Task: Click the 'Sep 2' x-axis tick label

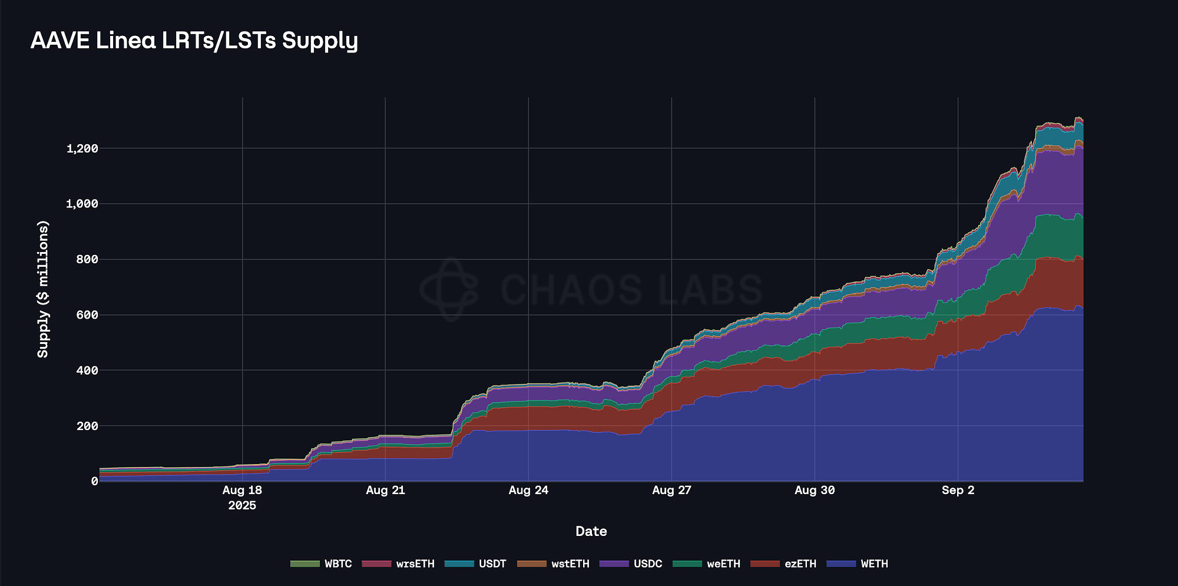Action: 958,490
